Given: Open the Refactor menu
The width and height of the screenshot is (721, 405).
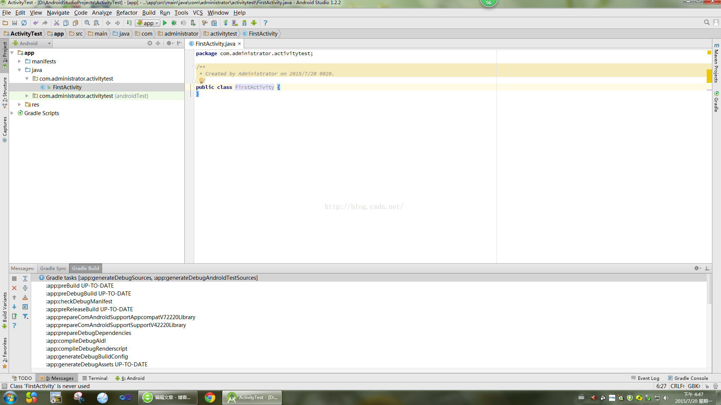Looking at the screenshot, I should coord(127,12).
